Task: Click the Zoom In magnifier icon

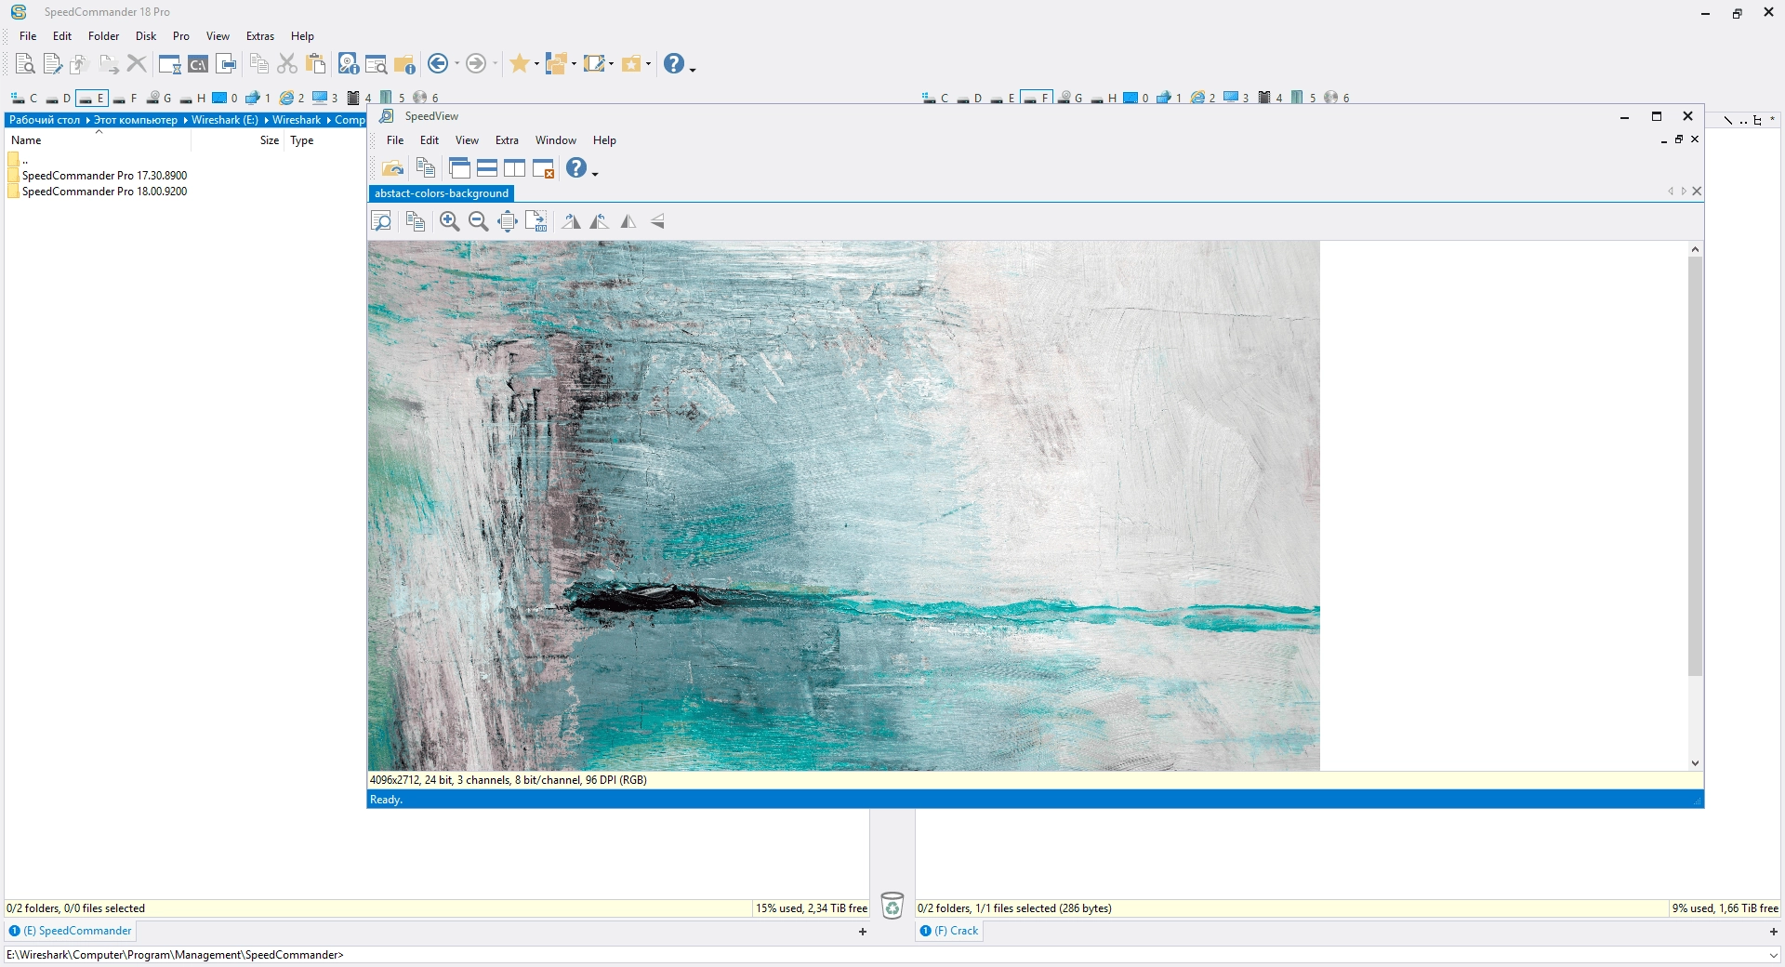Action: pyautogui.click(x=450, y=221)
